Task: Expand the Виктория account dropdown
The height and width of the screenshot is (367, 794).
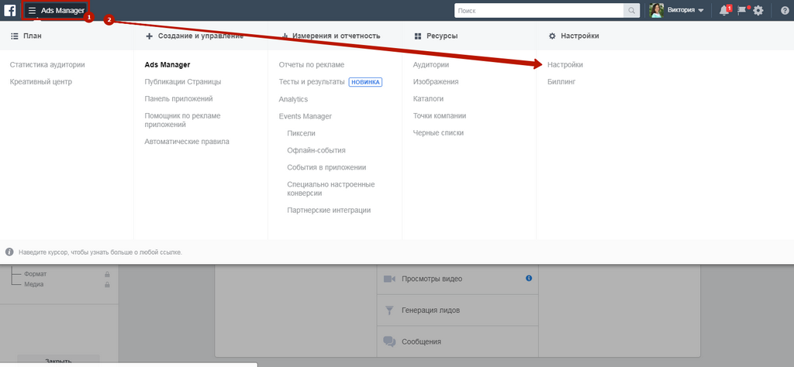Action: click(685, 11)
